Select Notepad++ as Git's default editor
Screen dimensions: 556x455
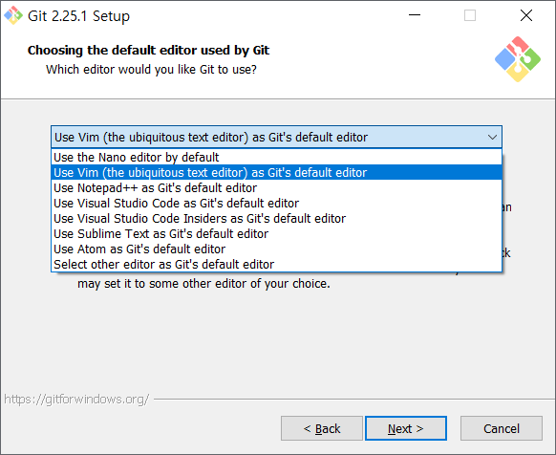click(277, 187)
